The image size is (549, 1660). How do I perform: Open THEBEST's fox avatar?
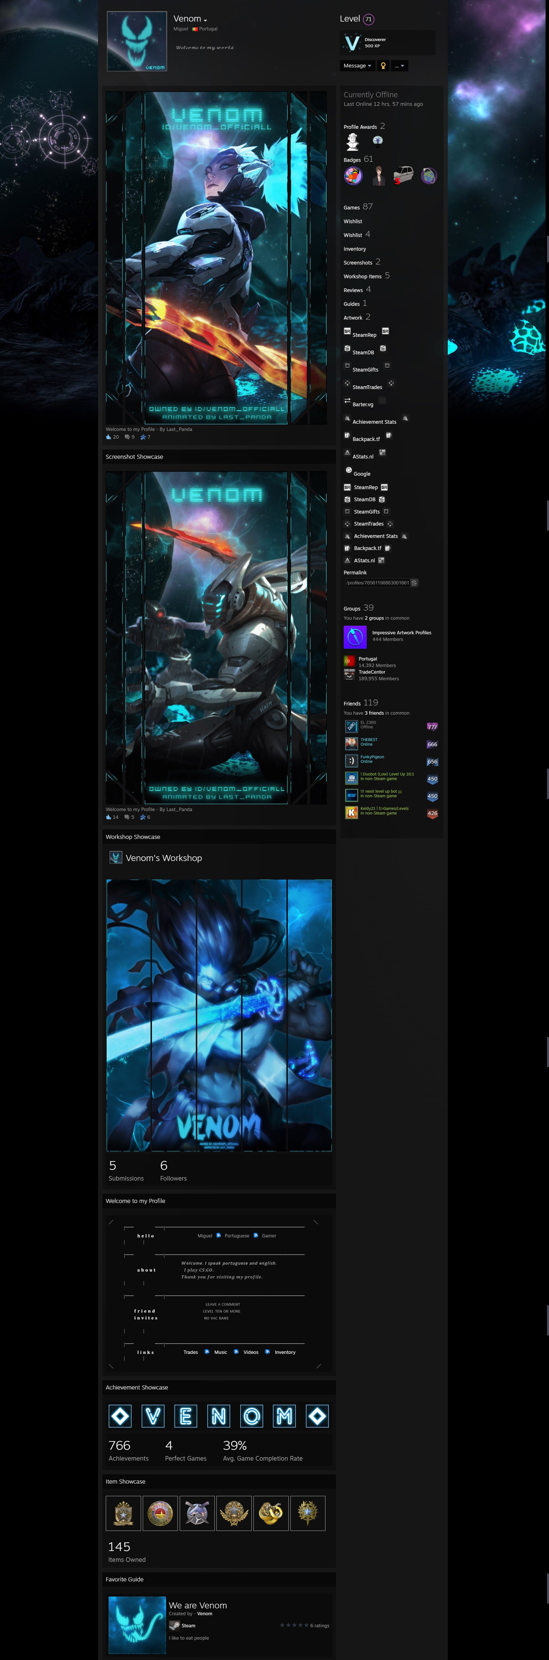pos(351,744)
